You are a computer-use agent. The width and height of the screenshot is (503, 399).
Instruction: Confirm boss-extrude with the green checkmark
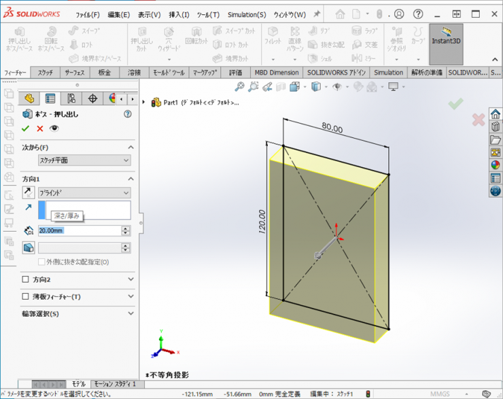tap(26, 128)
